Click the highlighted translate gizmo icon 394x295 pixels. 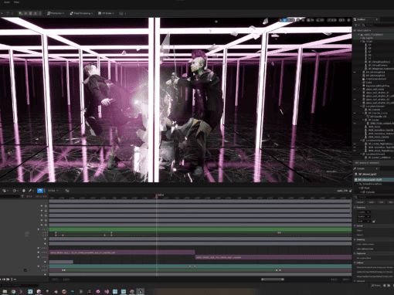click(x=284, y=20)
